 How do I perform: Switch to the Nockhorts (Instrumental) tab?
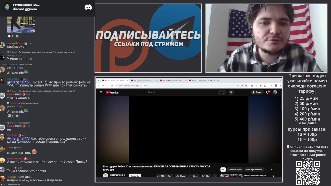[x=172, y=80]
